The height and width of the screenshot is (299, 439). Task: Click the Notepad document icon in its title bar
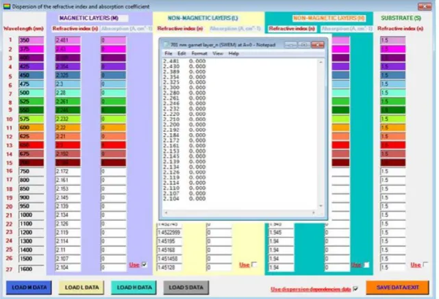pyautogui.click(x=166, y=44)
